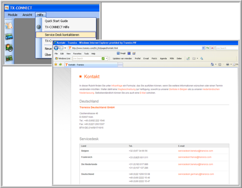Screen dimensions: 242x188
Task: Click Updates van vrienden toolbar button
Action: pyautogui.click(x=122, y=59)
